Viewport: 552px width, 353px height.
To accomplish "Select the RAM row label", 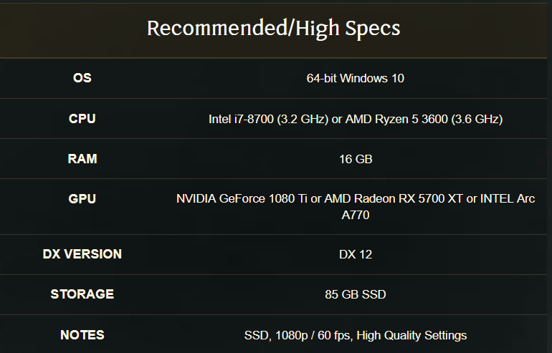I will (82, 158).
